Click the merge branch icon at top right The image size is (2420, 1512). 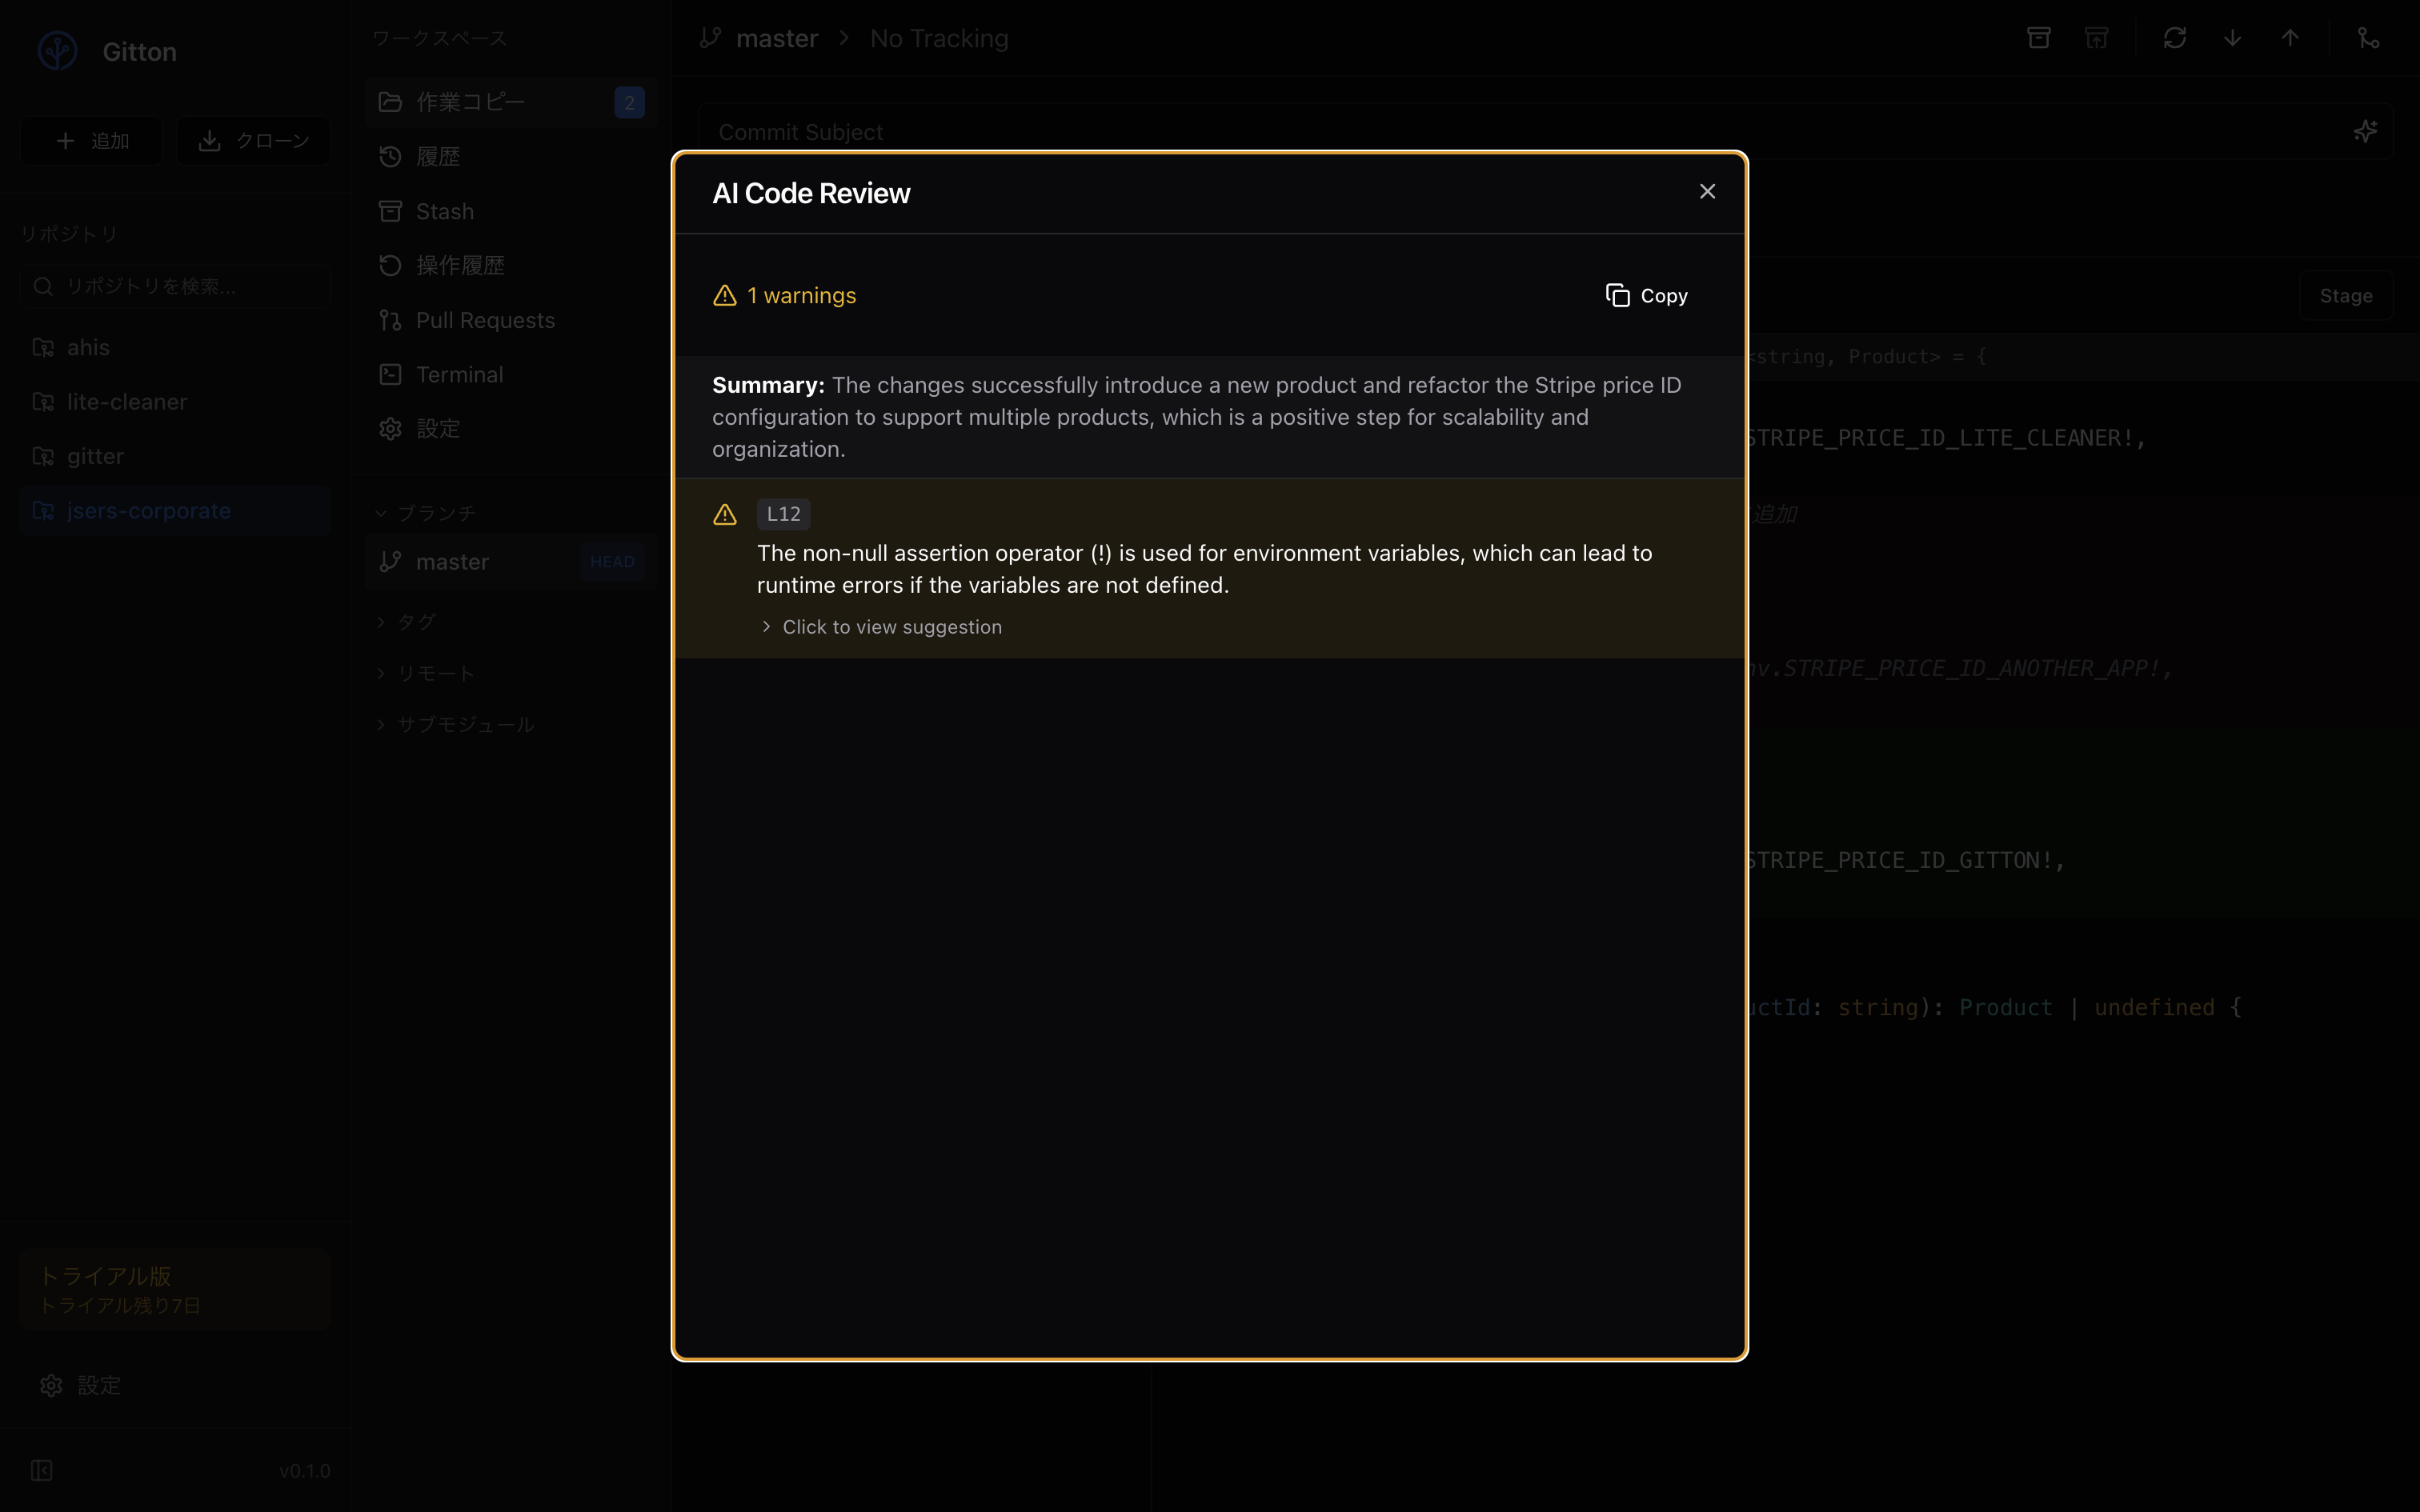click(2367, 38)
